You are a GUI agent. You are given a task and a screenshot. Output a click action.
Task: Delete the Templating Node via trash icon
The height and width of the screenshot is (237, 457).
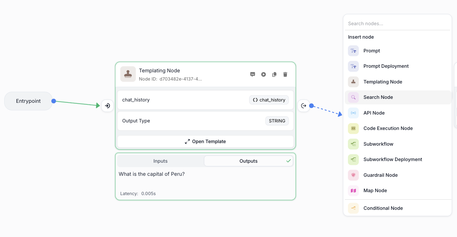pyautogui.click(x=285, y=74)
